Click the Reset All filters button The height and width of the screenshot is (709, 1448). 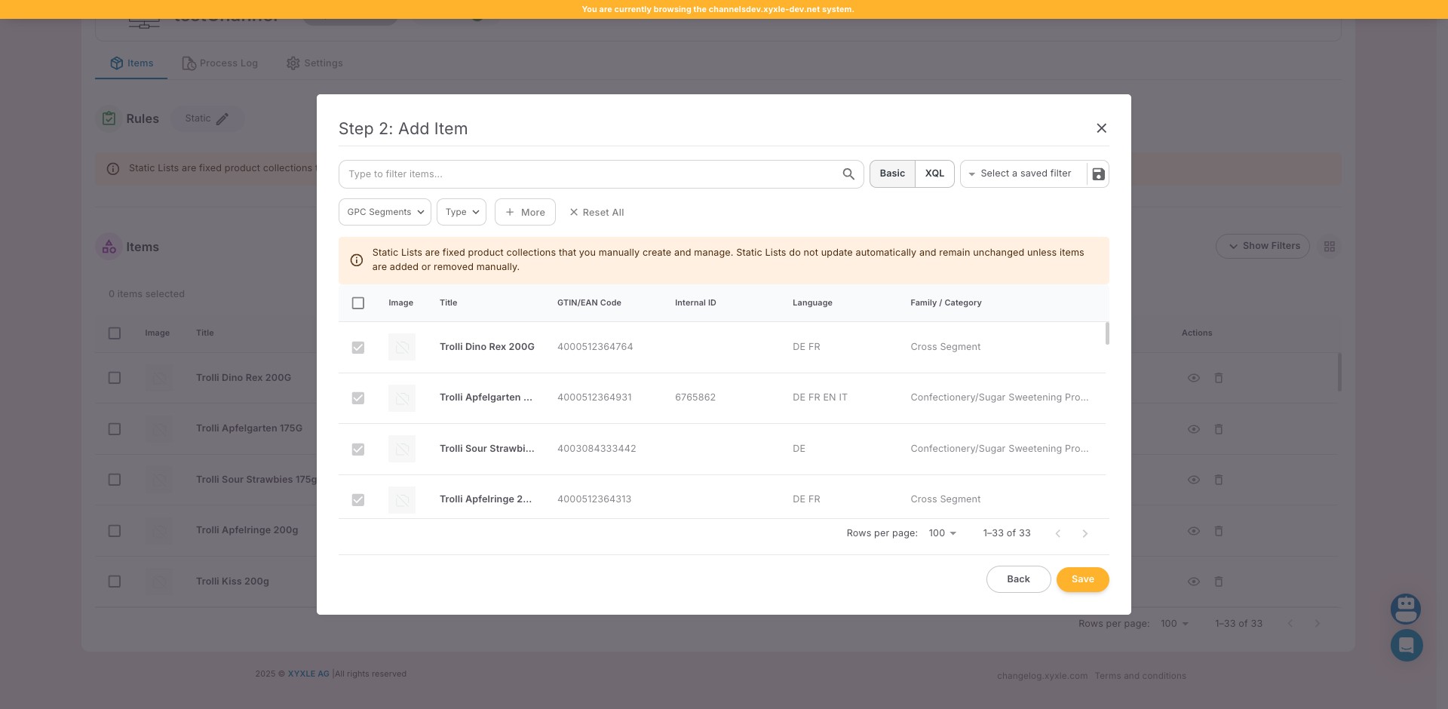(597, 213)
